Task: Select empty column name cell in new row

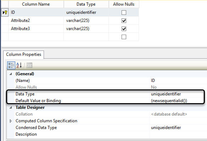Action: tap(36, 37)
